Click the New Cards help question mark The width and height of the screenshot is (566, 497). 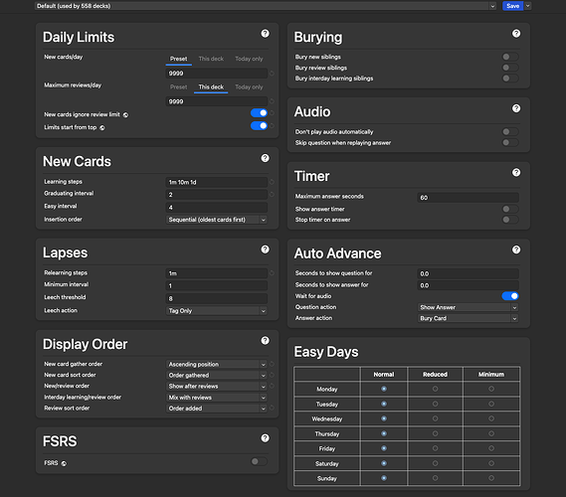[265, 158]
